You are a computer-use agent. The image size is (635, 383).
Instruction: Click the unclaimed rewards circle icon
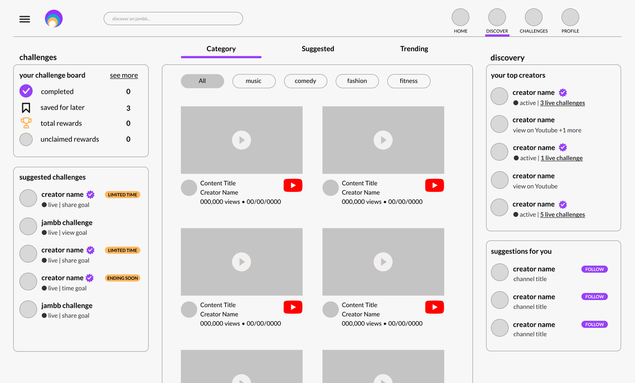coord(26,139)
